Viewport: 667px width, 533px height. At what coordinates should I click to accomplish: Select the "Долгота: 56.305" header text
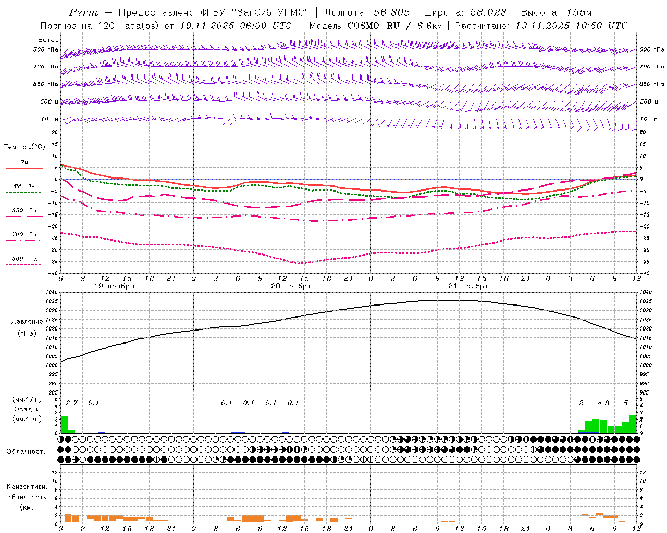click(x=367, y=12)
